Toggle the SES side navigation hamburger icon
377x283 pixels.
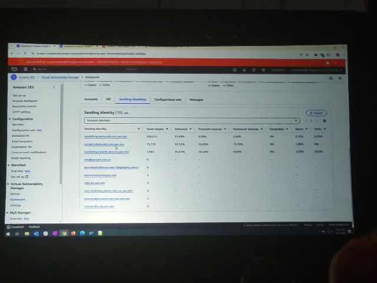point(14,77)
